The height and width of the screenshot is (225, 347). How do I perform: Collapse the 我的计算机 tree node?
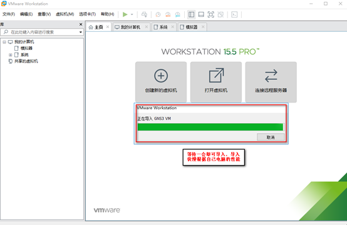click(x=4, y=42)
